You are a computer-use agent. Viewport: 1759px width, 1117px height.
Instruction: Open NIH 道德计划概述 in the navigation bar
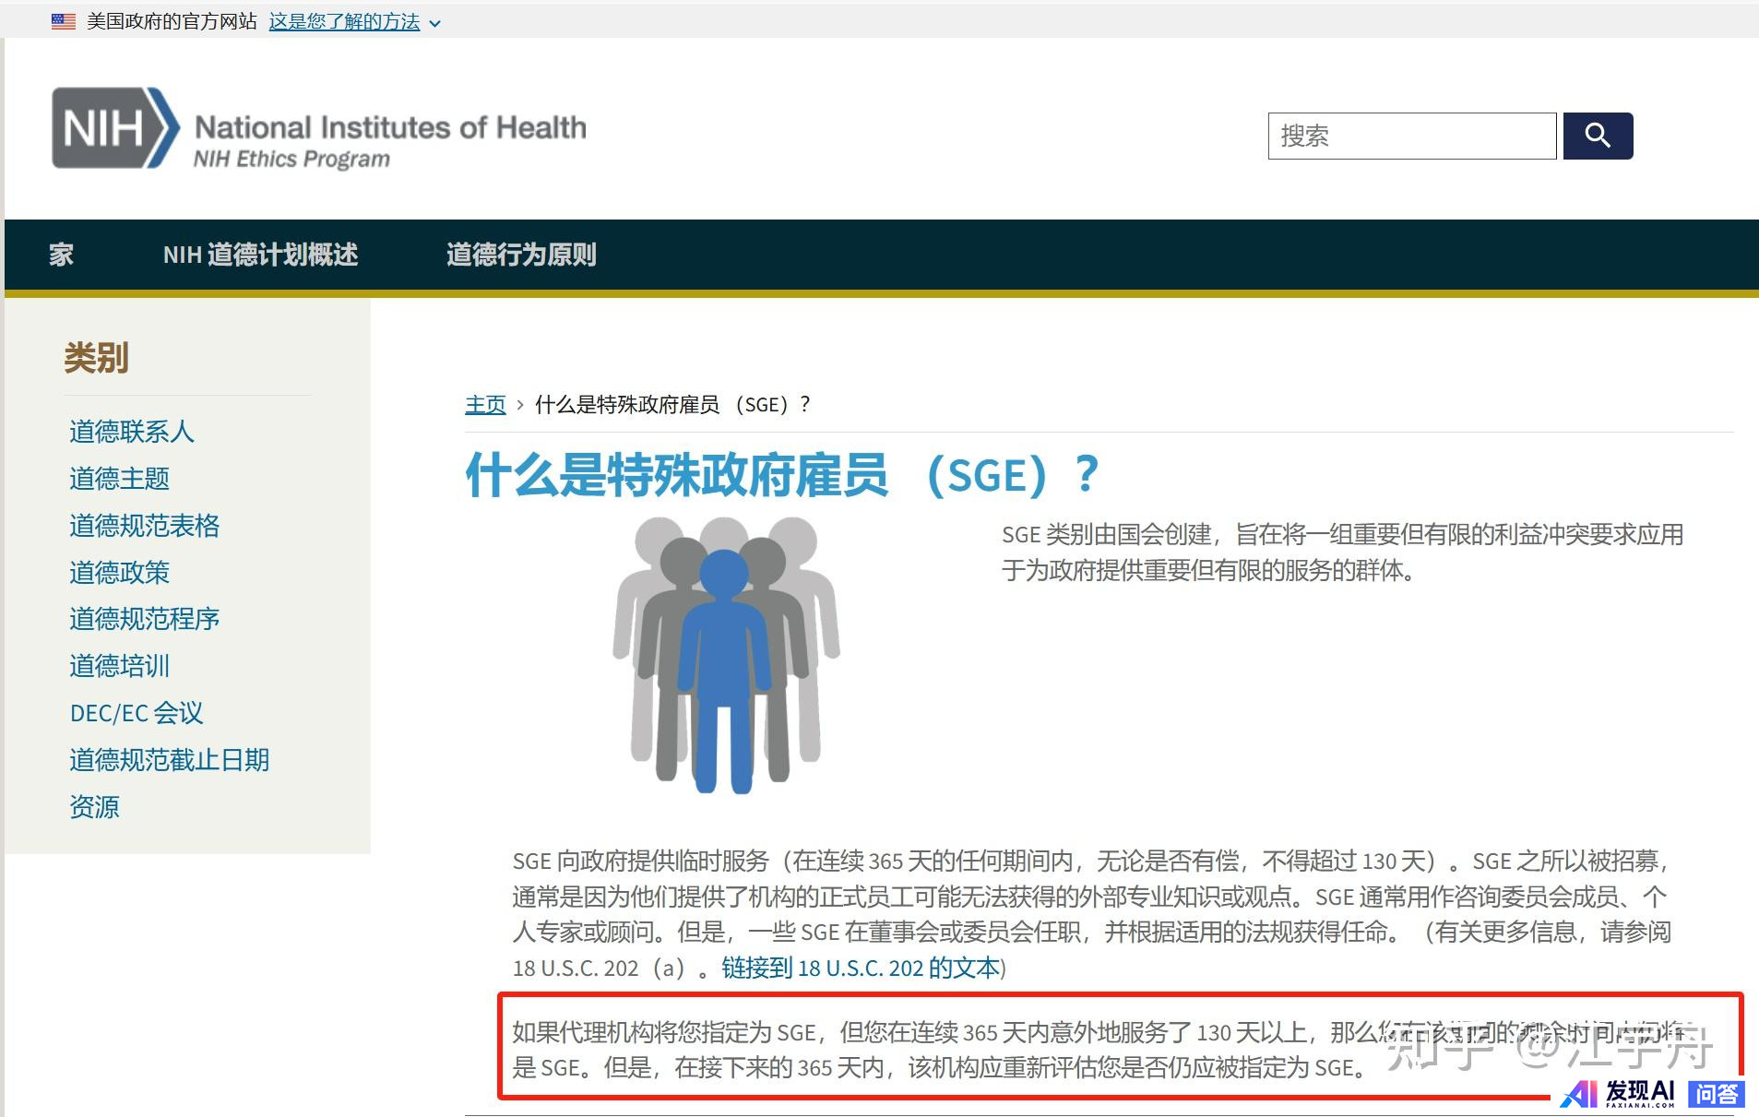tap(260, 255)
